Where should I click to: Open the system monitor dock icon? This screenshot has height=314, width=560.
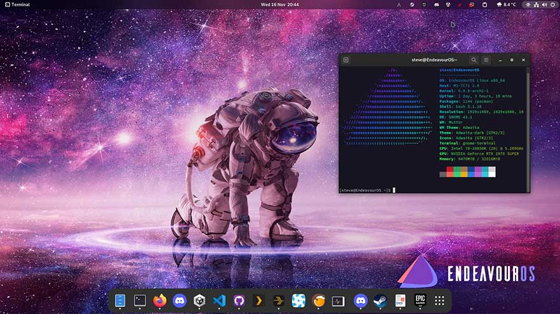[x=338, y=301]
